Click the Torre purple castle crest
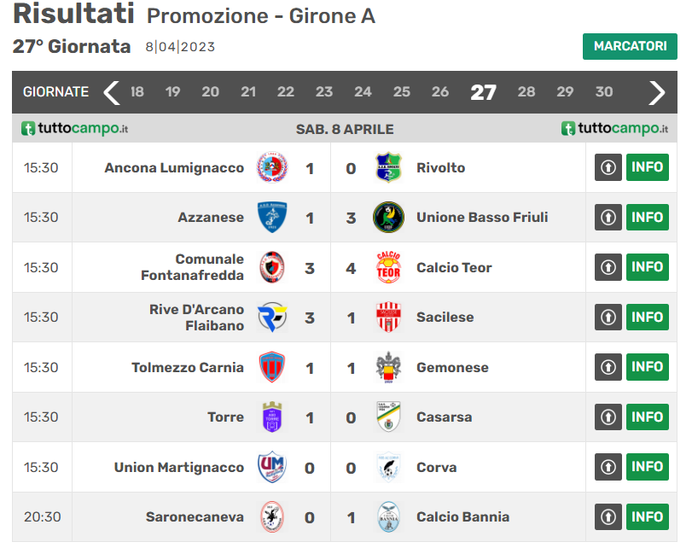 (x=272, y=417)
